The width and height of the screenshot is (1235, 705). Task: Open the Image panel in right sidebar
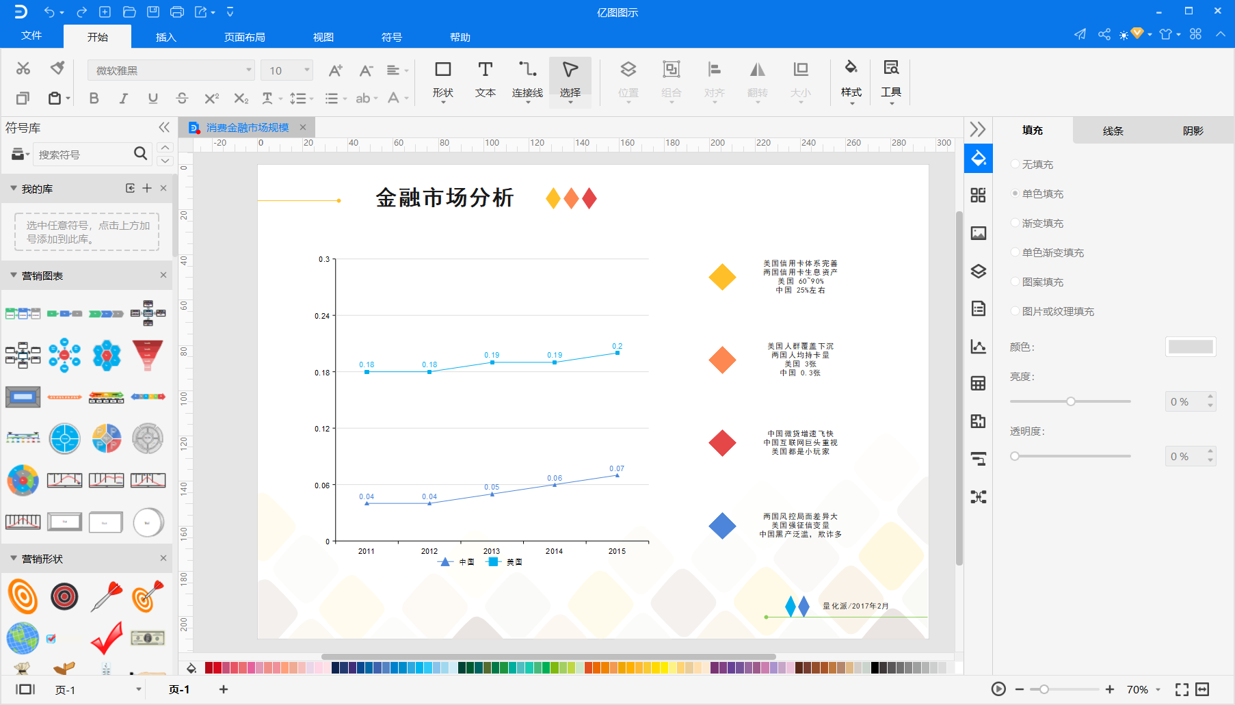pyautogui.click(x=979, y=233)
